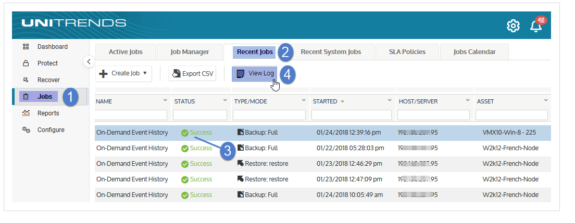Image resolution: width=575 pixels, height=223 pixels.
Task: Click the Create Job plus icon
Action: 104,74
